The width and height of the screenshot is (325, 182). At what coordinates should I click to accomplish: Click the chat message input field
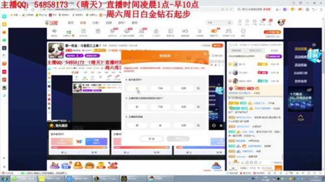pos(256,168)
